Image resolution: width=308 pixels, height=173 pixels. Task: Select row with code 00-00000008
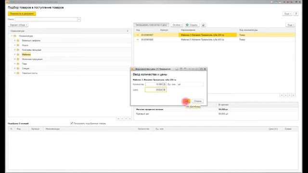click(214, 39)
